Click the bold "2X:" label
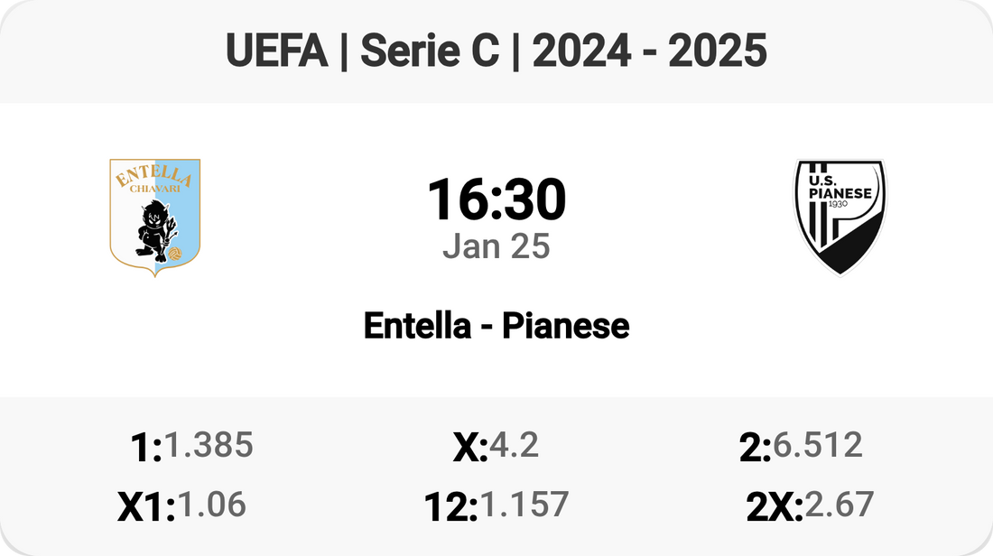993x556 pixels. pos(774,507)
